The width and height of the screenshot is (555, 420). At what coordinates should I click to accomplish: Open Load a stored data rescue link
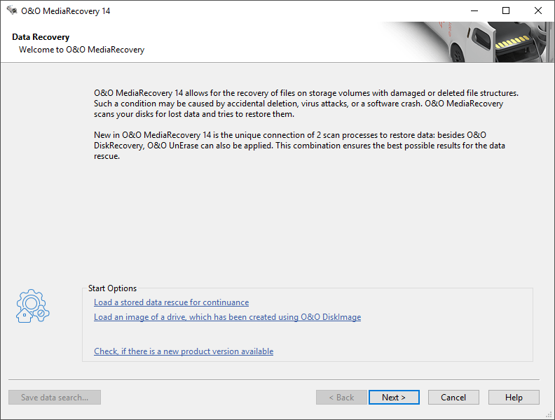pyautogui.click(x=171, y=302)
